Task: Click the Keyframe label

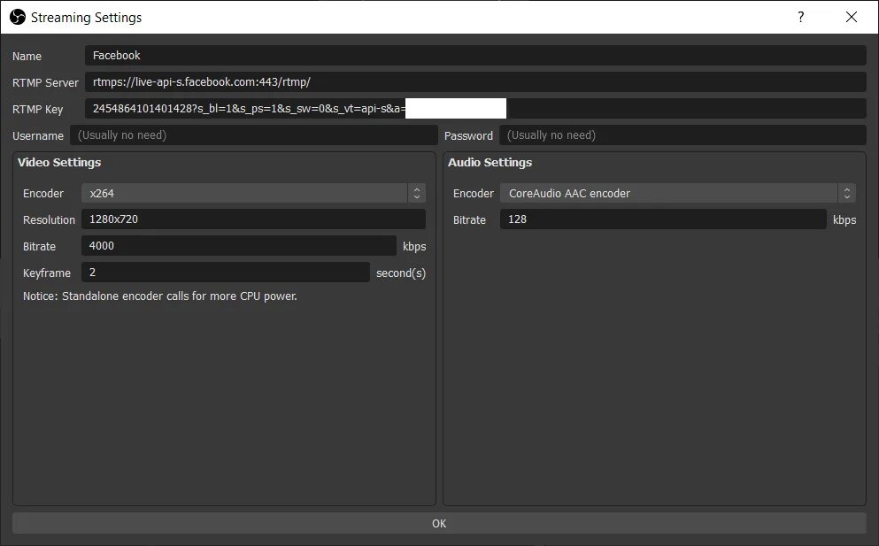Action: (47, 273)
